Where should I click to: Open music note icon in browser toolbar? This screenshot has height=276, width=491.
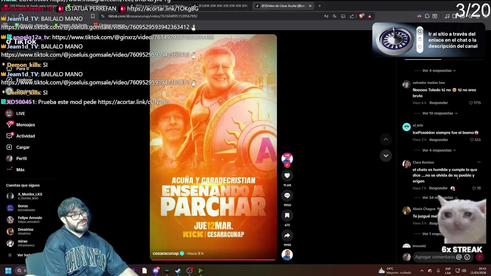pyautogui.click(x=447, y=16)
